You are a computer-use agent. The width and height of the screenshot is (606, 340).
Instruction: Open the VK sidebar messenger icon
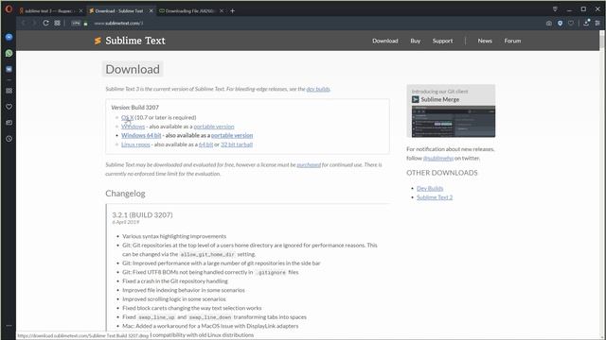point(9,69)
